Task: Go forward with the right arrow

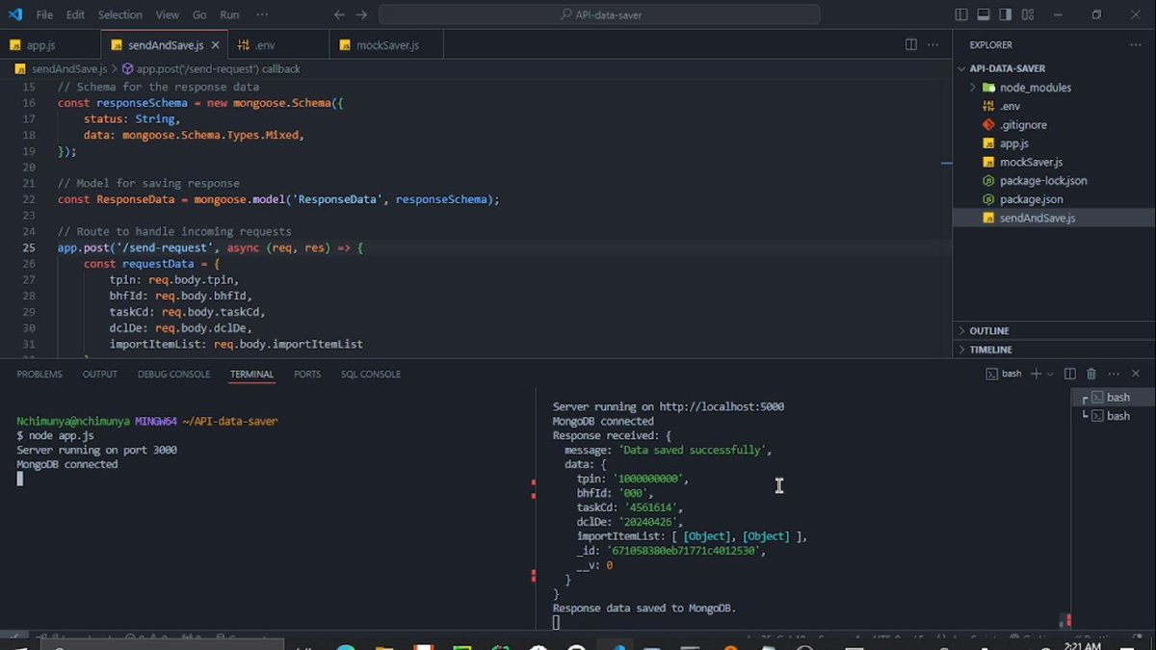Action: click(x=361, y=15)
